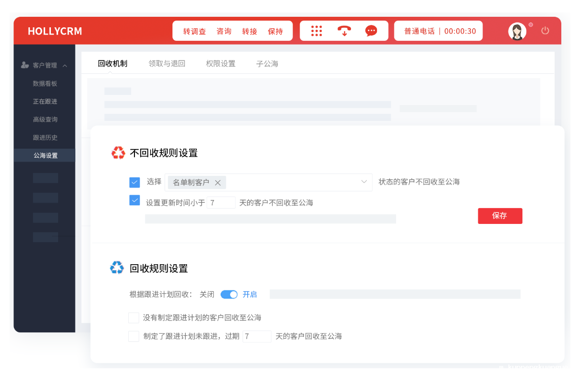Check 没有制定跟进计划的客户回收至公海 option

pos(133,317)
